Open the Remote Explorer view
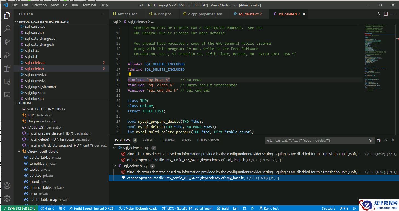 pyautogui.click(x=7, y=82)
